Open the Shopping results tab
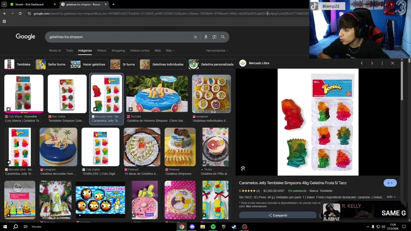 (x=118, y=50)
